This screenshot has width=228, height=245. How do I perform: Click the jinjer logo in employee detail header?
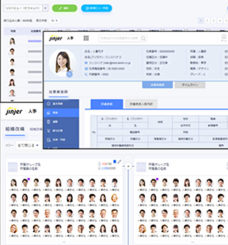[x=56, y=38]
